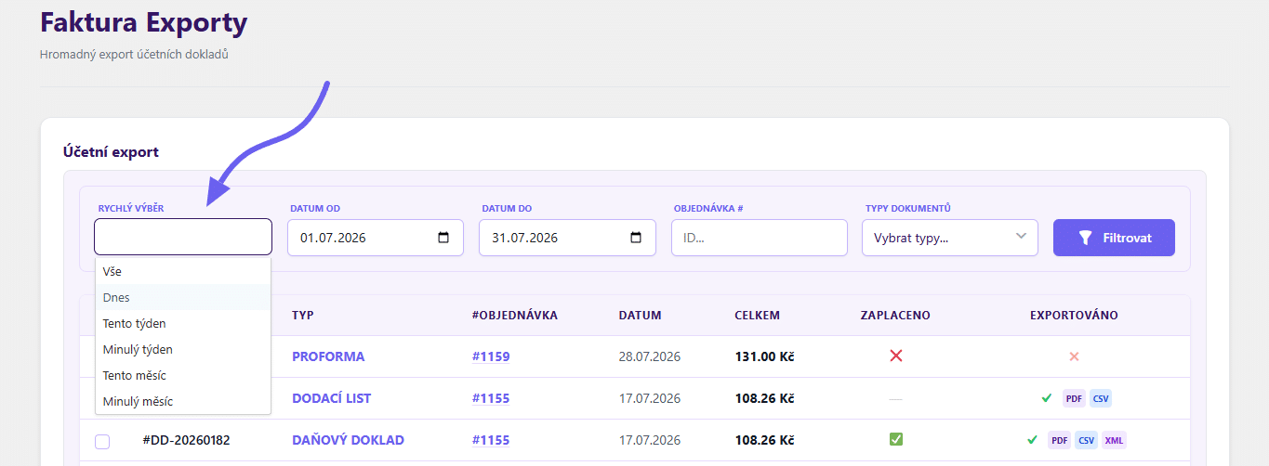
Task: Open the DODACÍ LIST document link
Action: point(331,398)
